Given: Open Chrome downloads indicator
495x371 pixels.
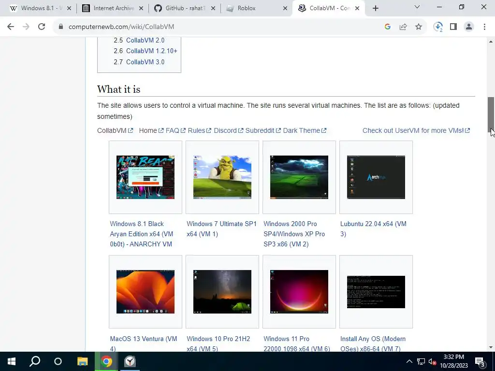Looking at the screenshot, I should pos(438,27).
